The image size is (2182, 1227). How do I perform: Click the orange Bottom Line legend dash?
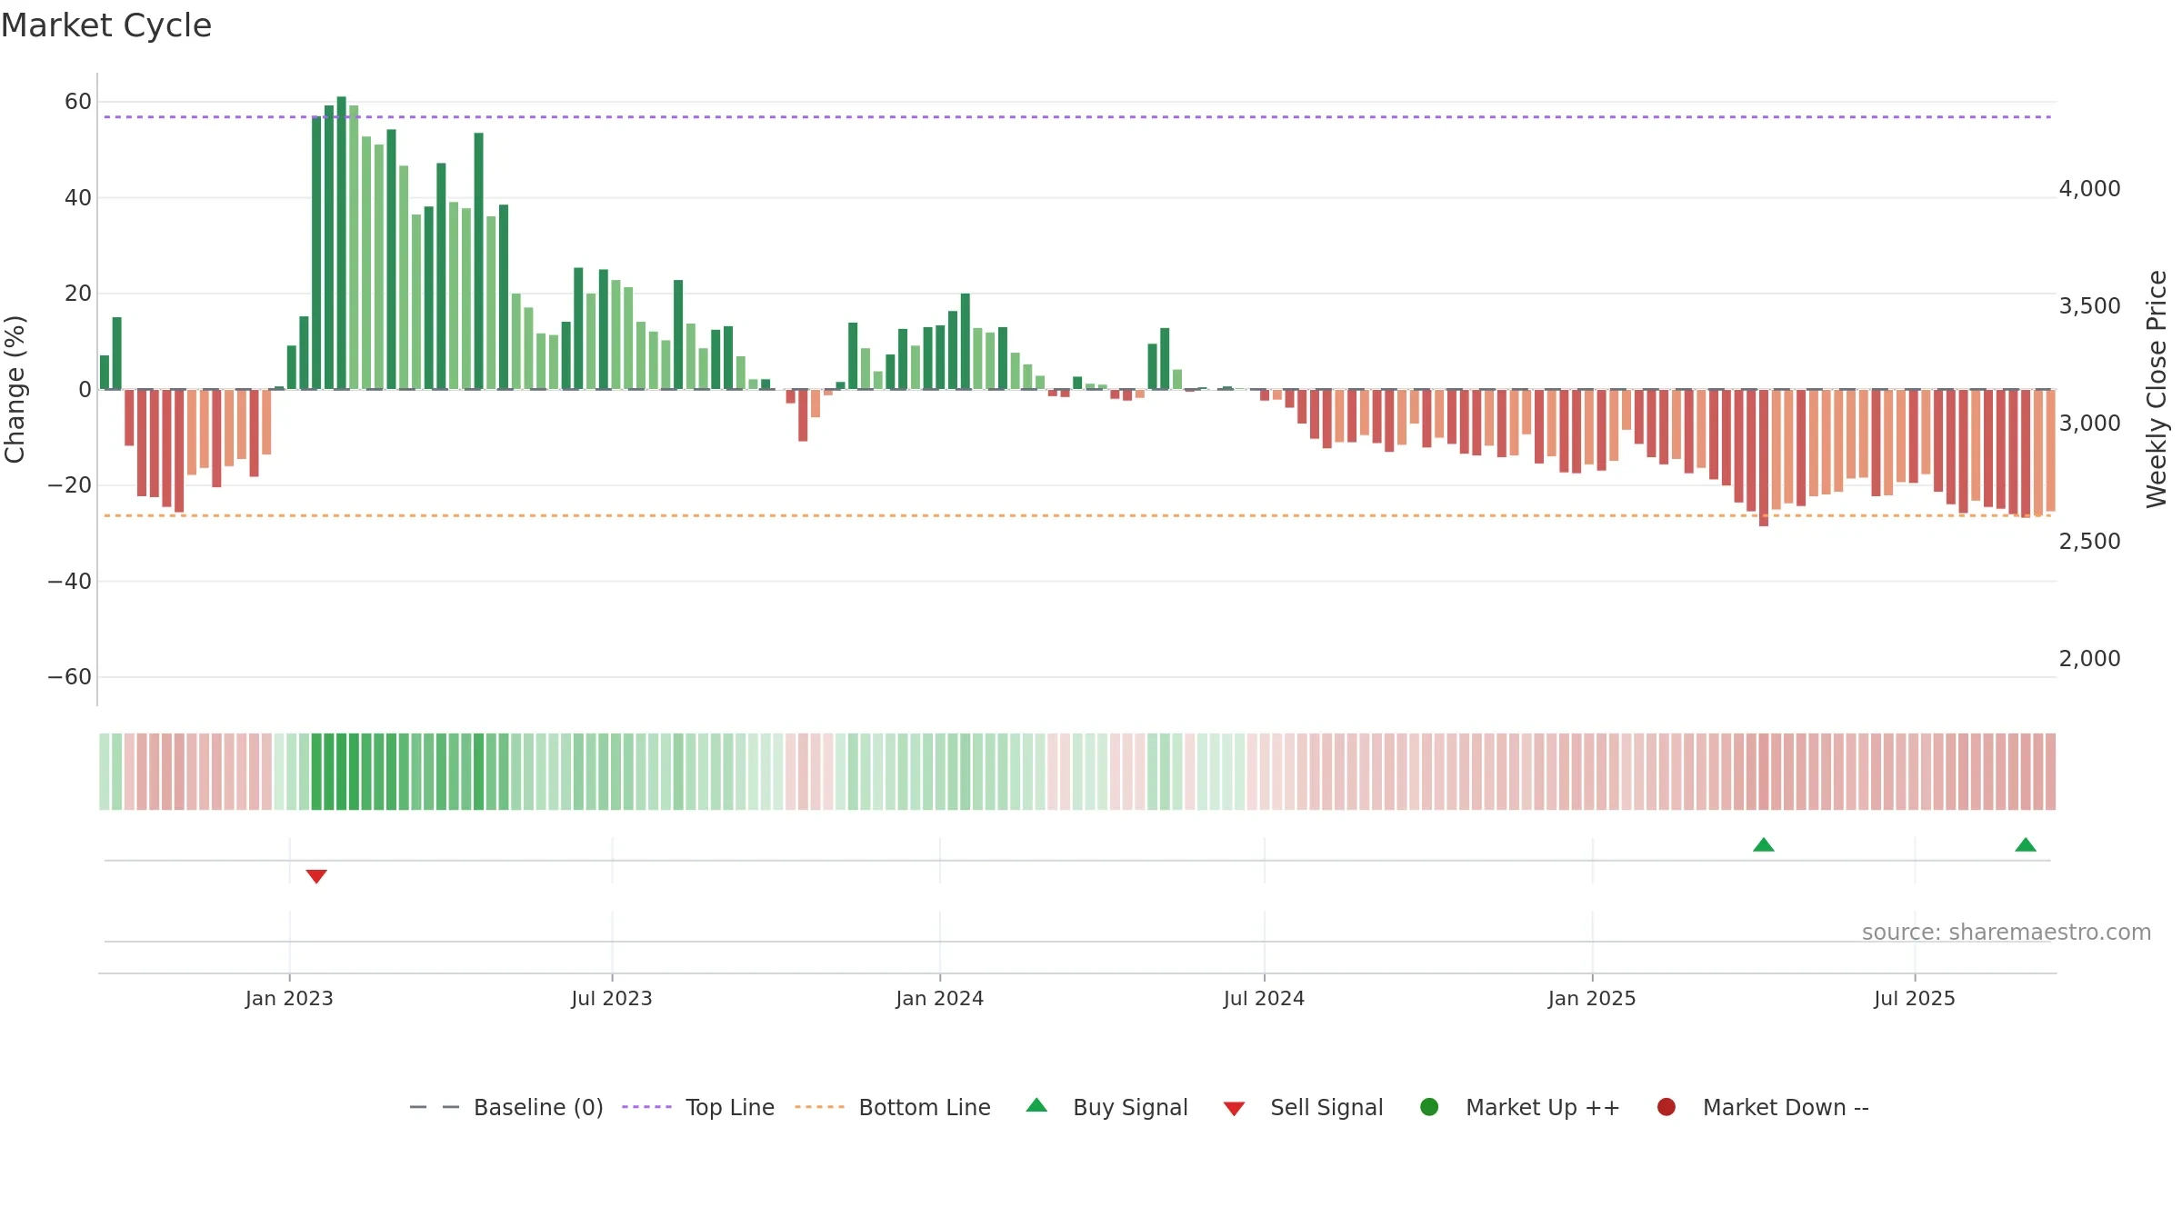coord(819,1107)
